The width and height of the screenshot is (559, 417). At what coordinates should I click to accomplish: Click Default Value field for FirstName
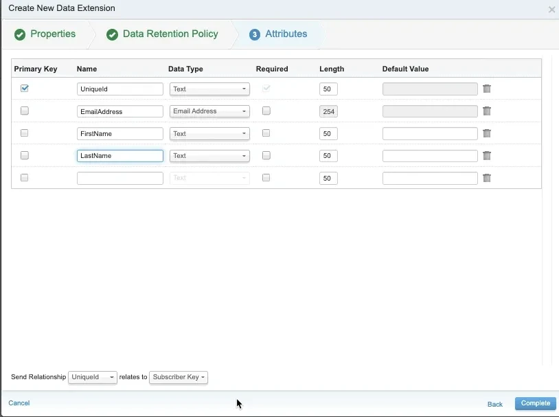[x=430, y=133]
